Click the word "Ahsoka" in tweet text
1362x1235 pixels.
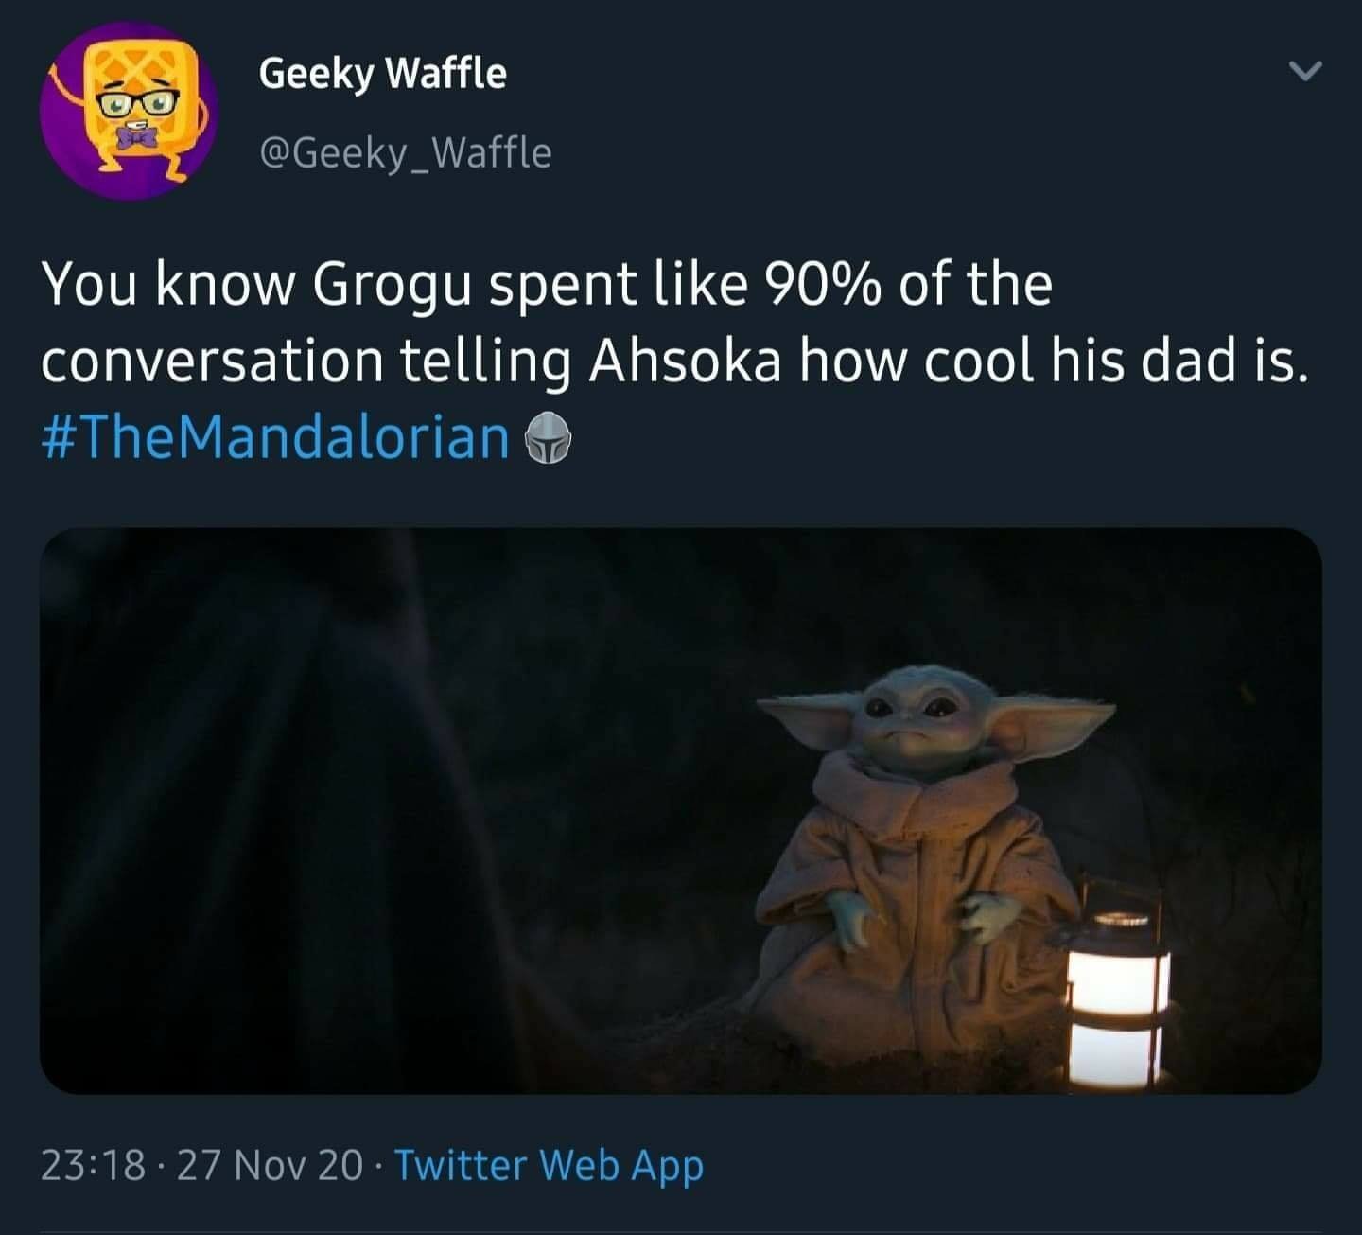[x=686, y=362]
